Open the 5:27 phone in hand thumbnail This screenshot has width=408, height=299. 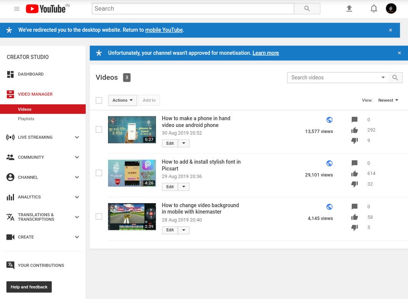[132, 130]
